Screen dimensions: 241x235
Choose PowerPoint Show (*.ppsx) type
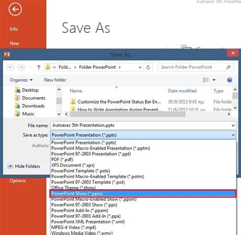coord(143,193)
